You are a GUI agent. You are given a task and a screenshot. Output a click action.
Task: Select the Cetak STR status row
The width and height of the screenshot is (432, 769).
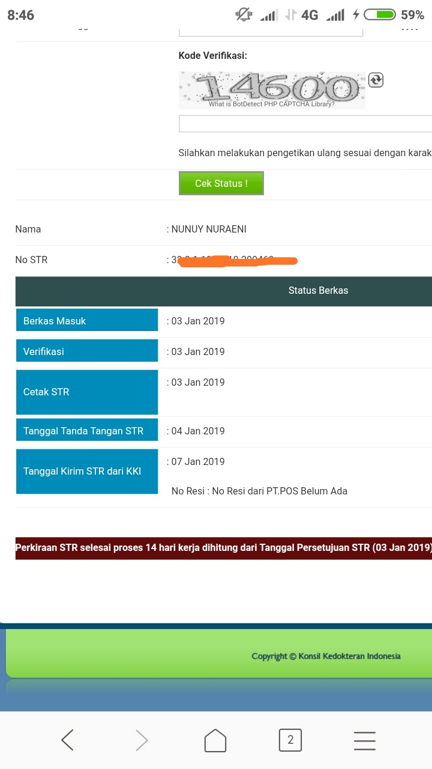click(87, 392)
